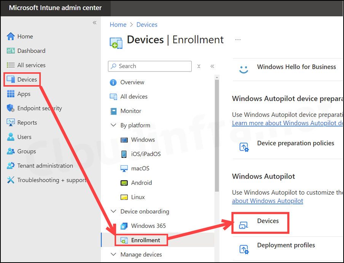Click the macOS monitor icon
This screenshot has height=263, width=344.
coord(124,169)
